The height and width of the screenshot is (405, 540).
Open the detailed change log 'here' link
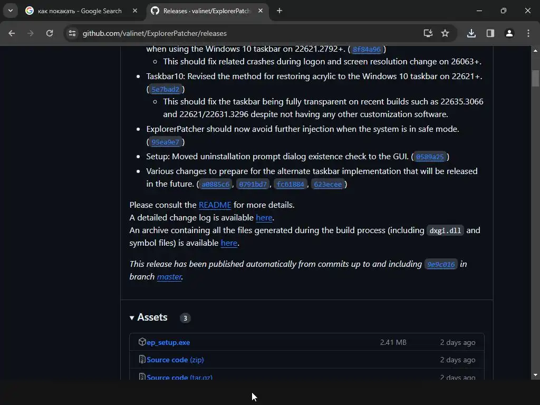click(x=264, y=218)
